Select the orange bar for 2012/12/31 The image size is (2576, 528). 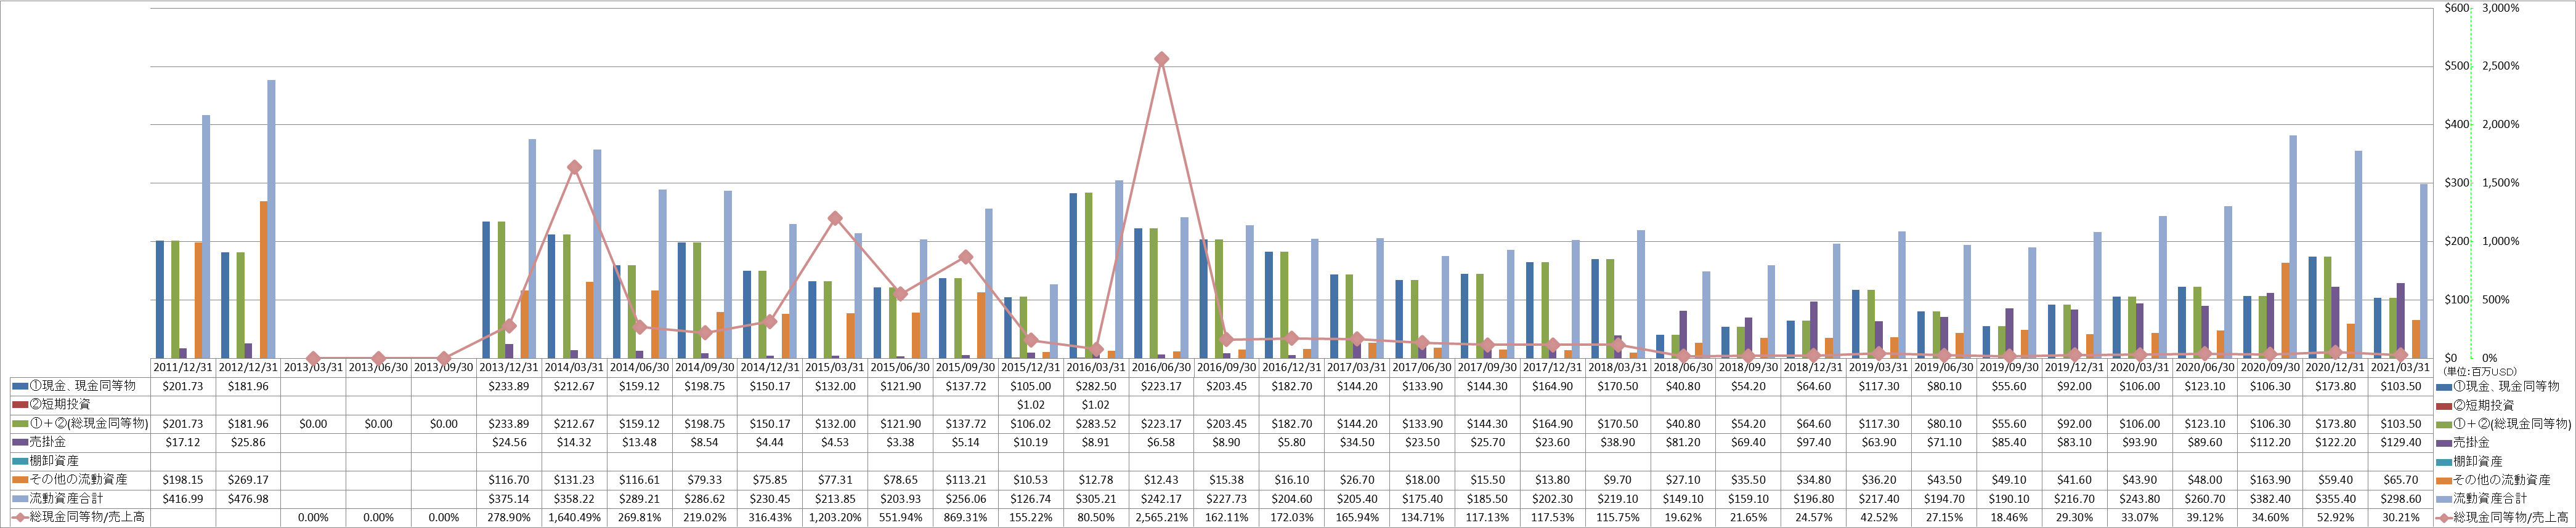click(x=263, y=279)
